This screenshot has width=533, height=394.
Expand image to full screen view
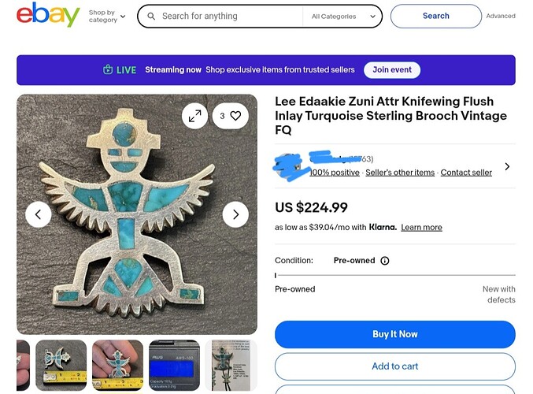click(194, 117)
